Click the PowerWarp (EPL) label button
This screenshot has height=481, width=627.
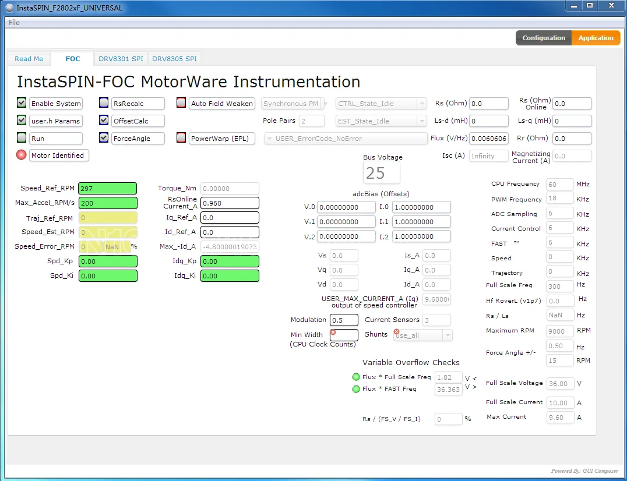tap(222, 138)
